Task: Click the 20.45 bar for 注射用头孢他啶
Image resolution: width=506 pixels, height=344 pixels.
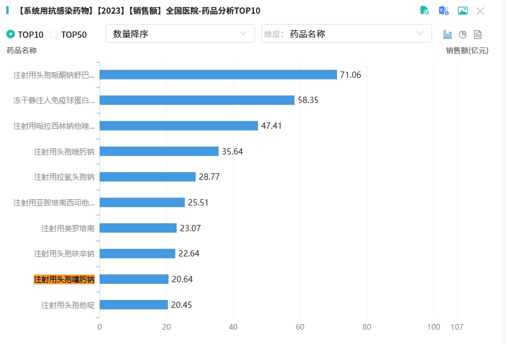Action: (x=134, y=305)
